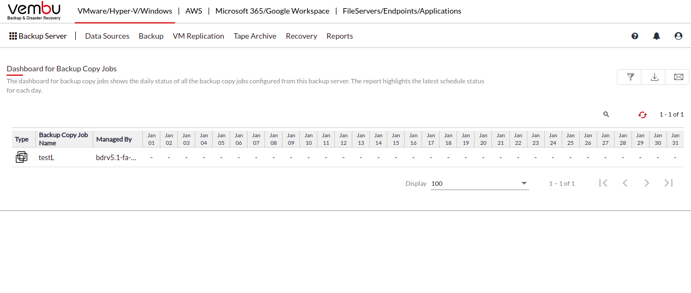Click the backup copy job type icon

pyautogui.click(x=21, y=157)
